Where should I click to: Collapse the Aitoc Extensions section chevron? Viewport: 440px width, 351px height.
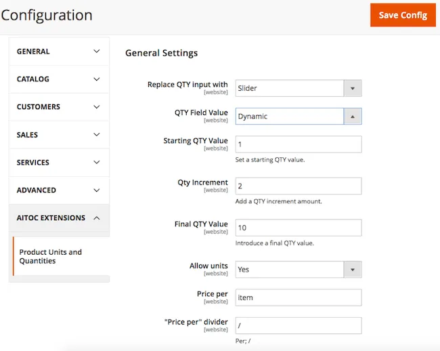pos(97,218)
